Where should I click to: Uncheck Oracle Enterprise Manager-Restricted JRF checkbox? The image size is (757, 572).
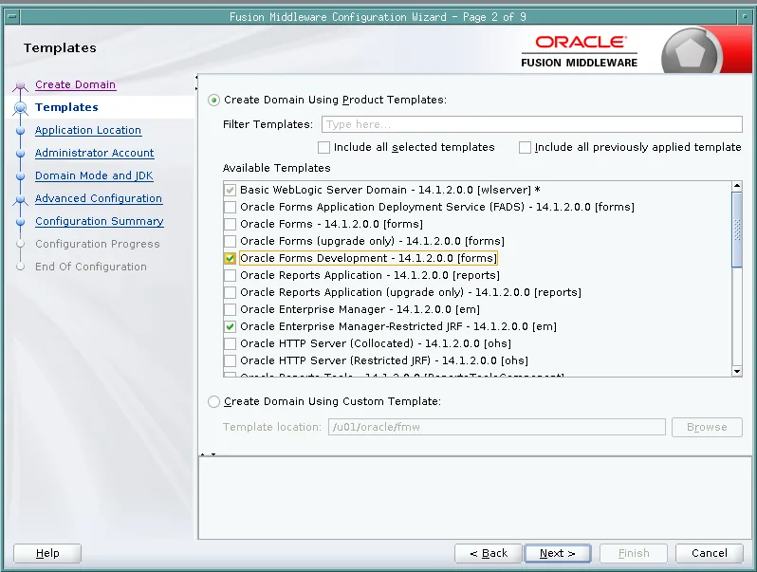(x=231, y=326)
